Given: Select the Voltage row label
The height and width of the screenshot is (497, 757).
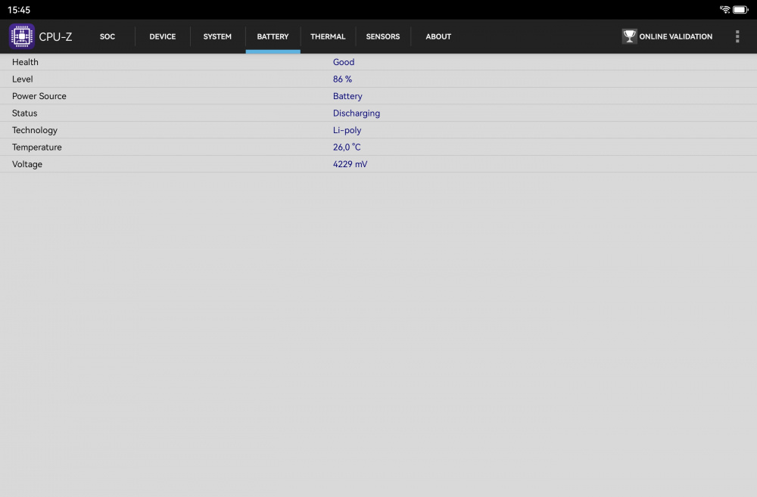Looking at the screenshot, I should coord(27,165).
